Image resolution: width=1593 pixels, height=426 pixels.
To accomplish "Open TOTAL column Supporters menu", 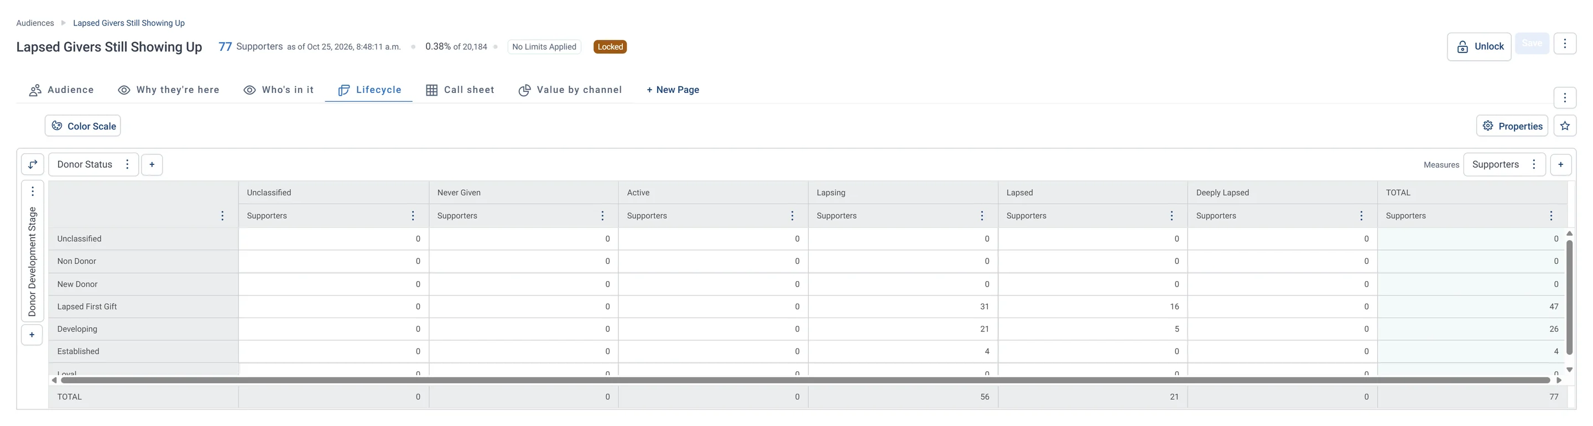I will click(1552, 216).
